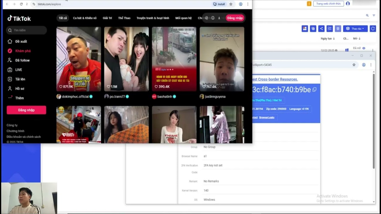Viewport: 381px width, 214px height.
Task: Switch to Thể Thao tab
Action: click(124, 18)
